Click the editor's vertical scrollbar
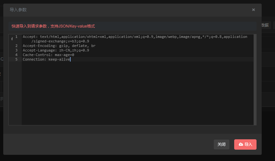 coord(255,80)
